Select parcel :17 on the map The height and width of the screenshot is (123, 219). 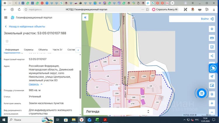(x=96, y=66)
